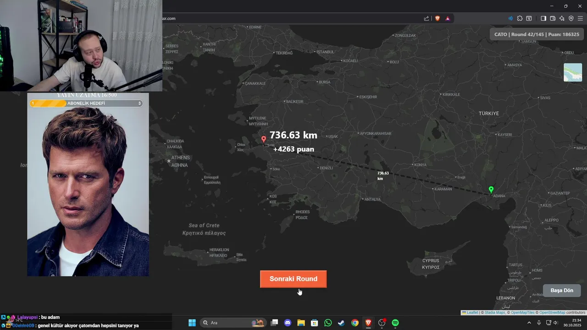
Task: Toggle the browser sidebar panel
Action: [x=543, y=18]
